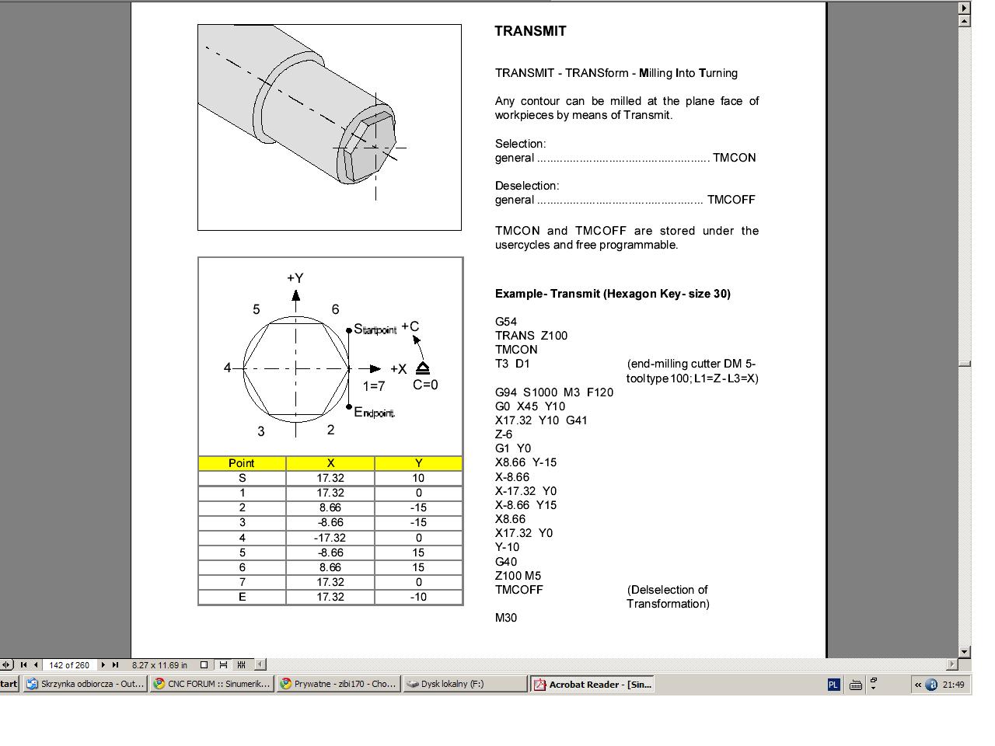Click the 'G40' code line

coord(506,562)
